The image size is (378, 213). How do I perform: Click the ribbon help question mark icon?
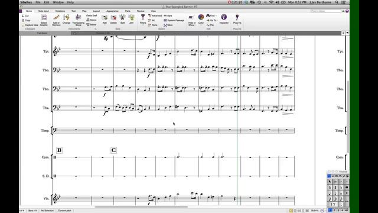click(347, 11)
